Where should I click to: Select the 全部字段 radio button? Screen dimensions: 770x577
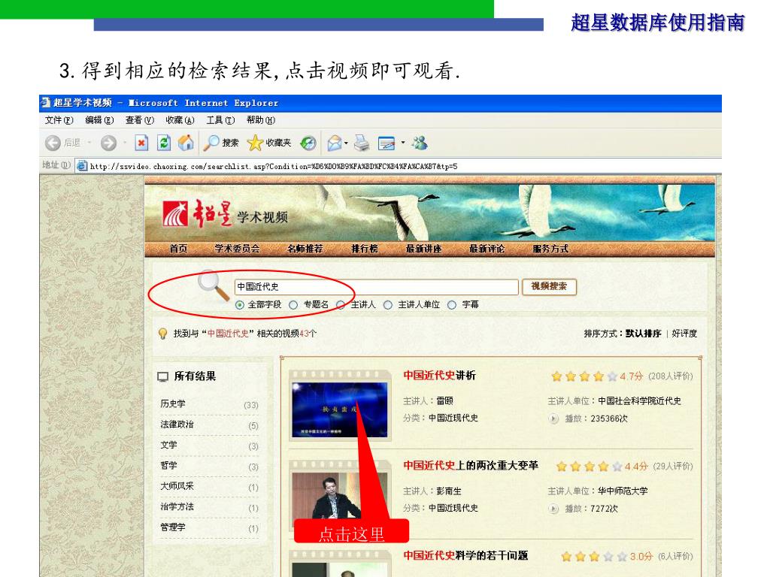pyautogui.click(x=240, y=305)
